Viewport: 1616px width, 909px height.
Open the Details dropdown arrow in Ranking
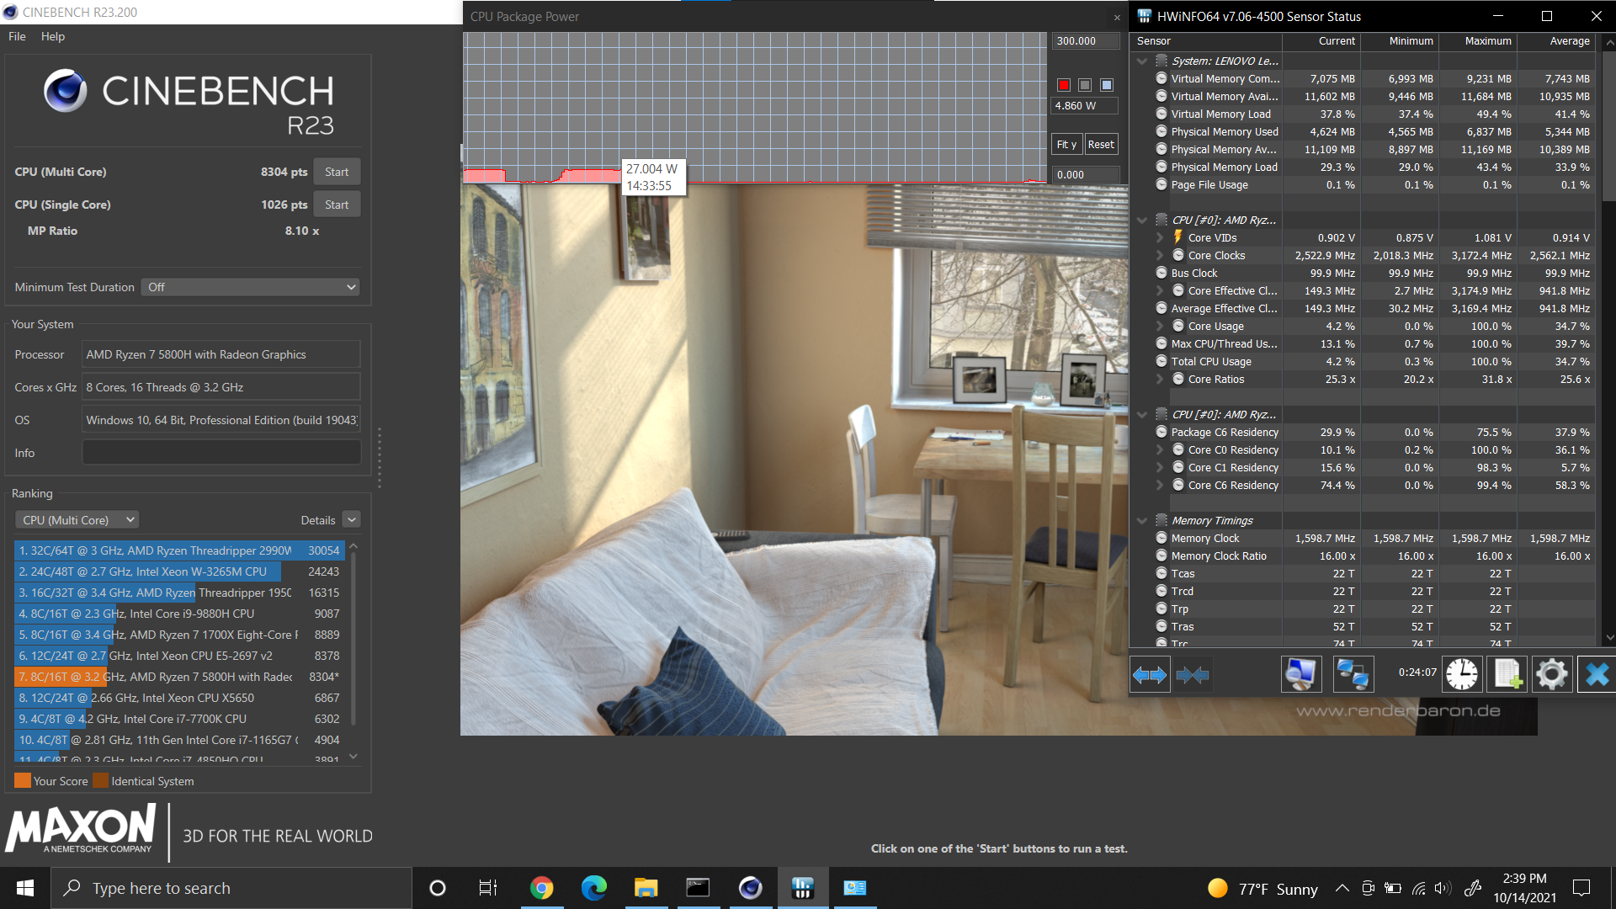(352, 520)
